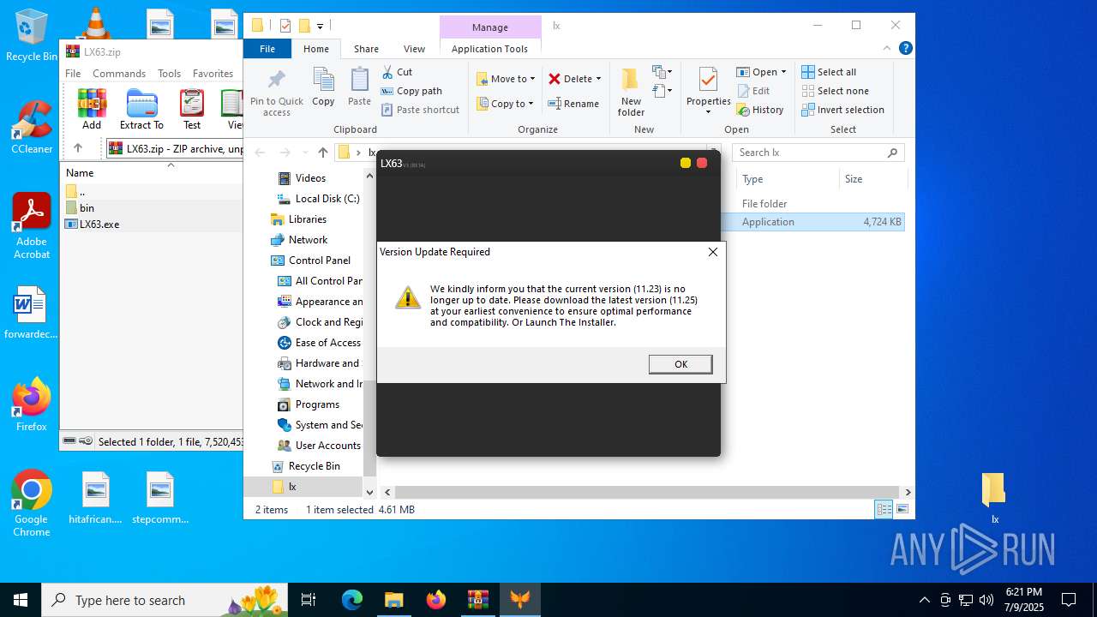Viewport: 1097px width, 617px height.
Task: Open the Delete dropdown arrow
Action: [x=598, y=79]
